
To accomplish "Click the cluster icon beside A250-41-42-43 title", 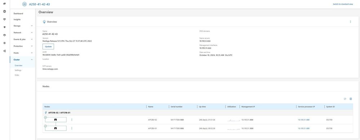I will pos(25,4).
